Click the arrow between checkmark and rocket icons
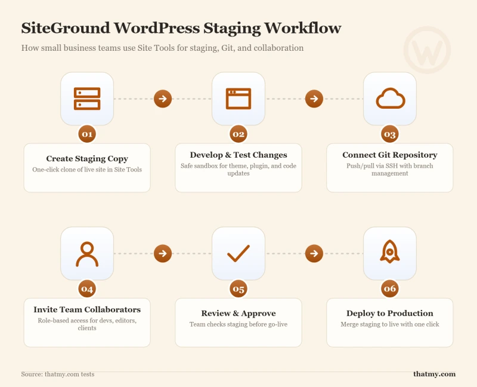The height and width of the screenshot is (387, 477). coord(314,254)
